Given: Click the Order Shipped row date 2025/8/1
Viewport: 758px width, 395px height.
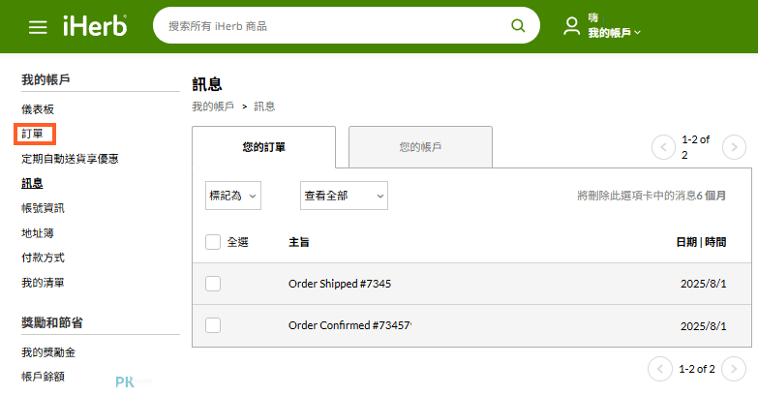Looking at the screenshot, I should [x=704, y=284].
